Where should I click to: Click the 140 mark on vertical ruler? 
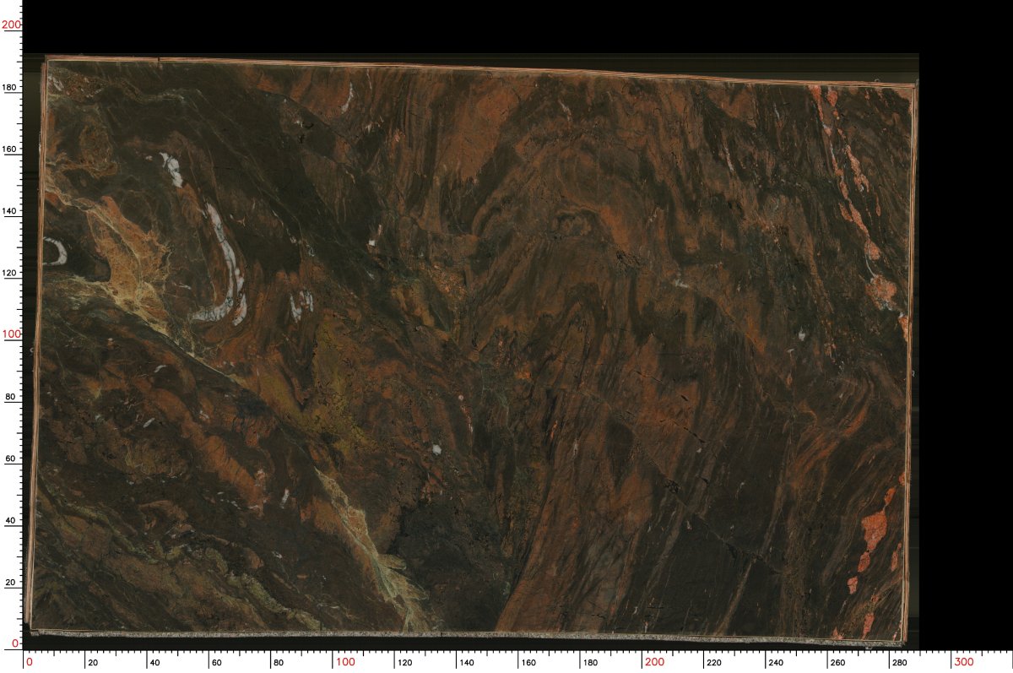coord(11,211)
